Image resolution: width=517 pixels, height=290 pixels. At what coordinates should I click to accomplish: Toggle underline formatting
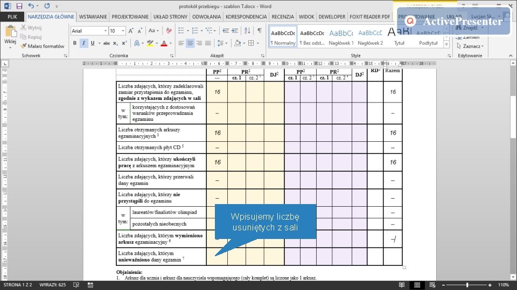pyautogui.click(x=93, y=43)
